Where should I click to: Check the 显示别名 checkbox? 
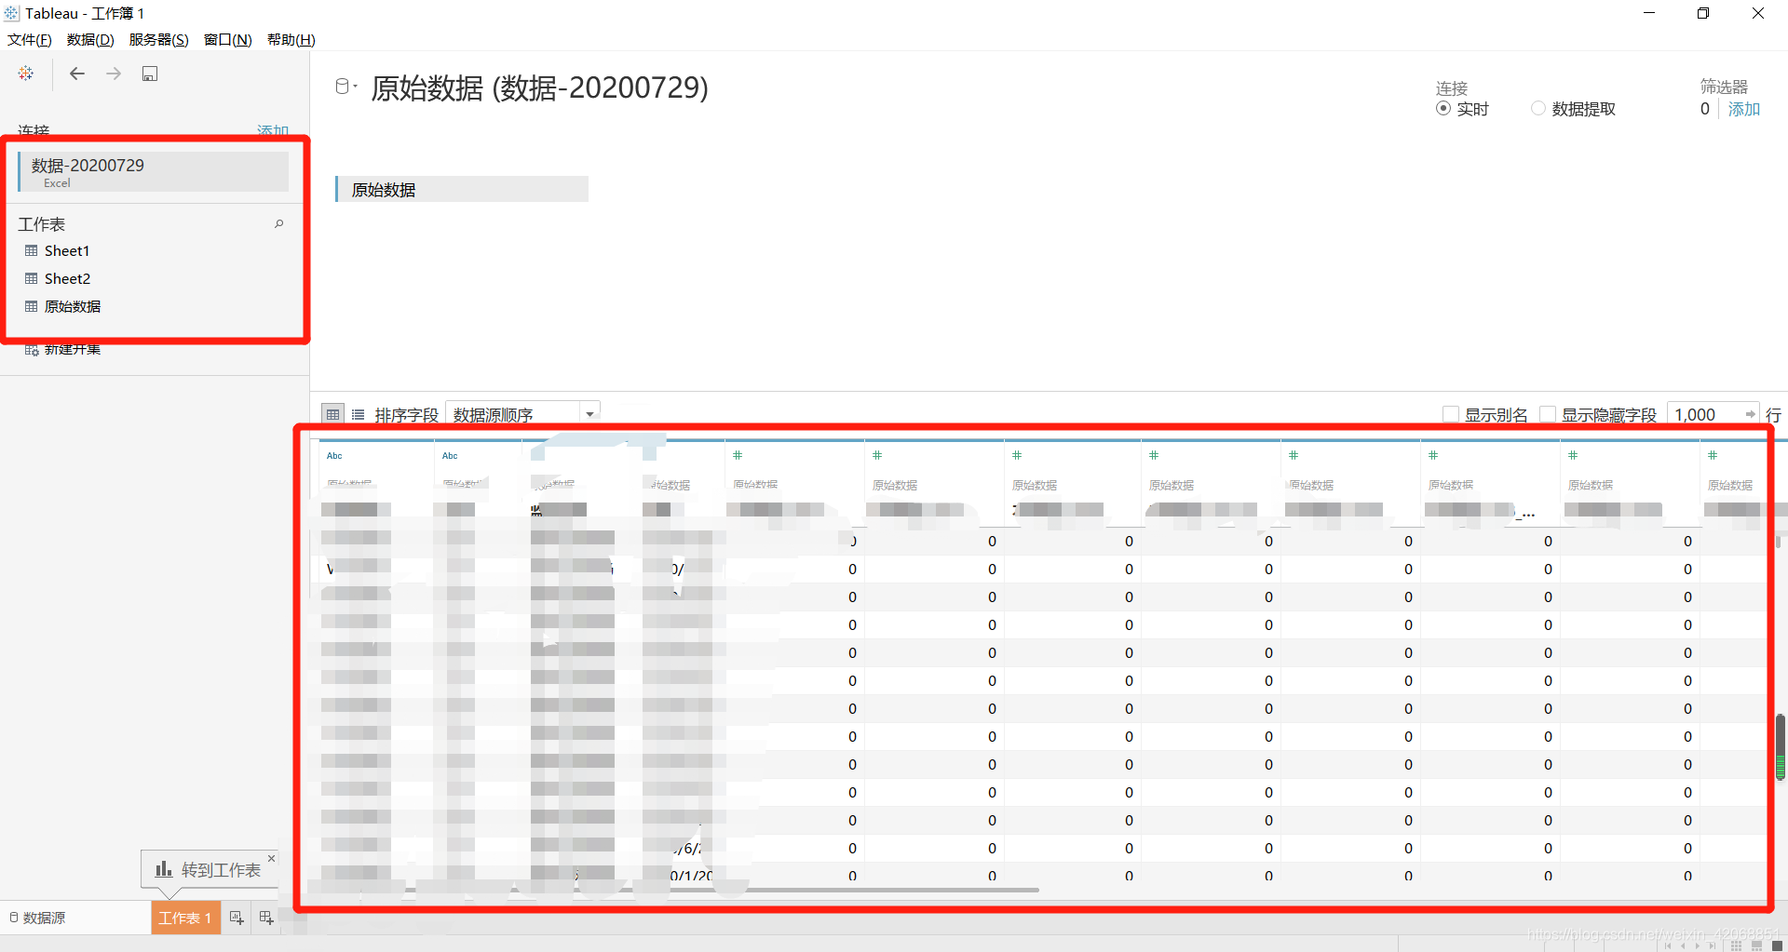1450,414
